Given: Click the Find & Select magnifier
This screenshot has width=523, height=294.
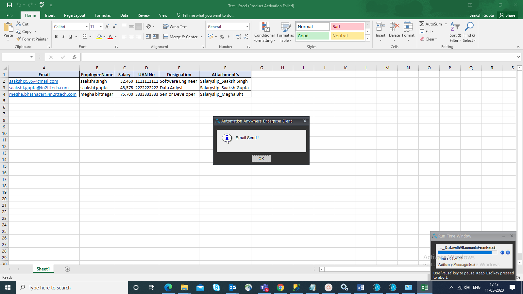Looking at the screenshot, I should (469, 32).
